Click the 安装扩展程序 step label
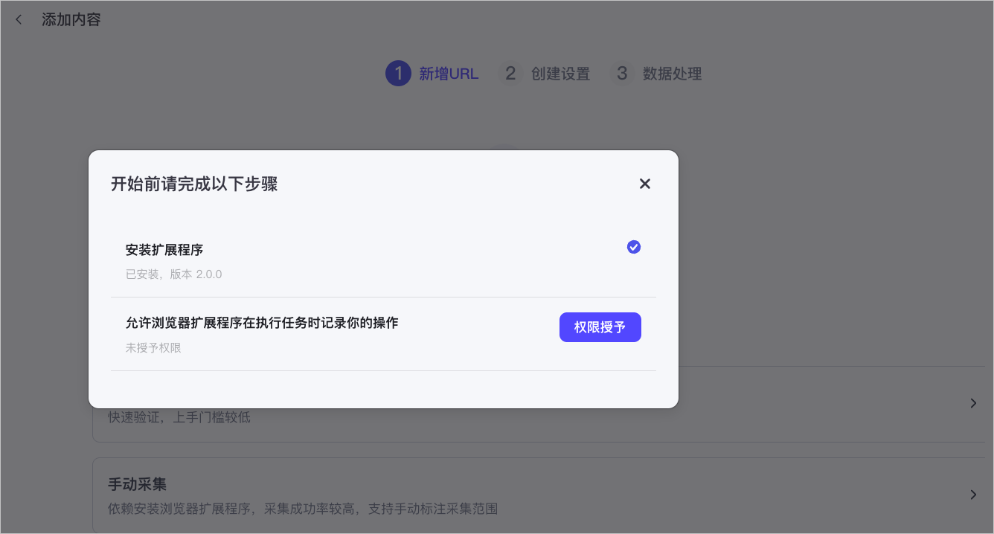This screenshot has height=534, width=994. tap(164, 251)
